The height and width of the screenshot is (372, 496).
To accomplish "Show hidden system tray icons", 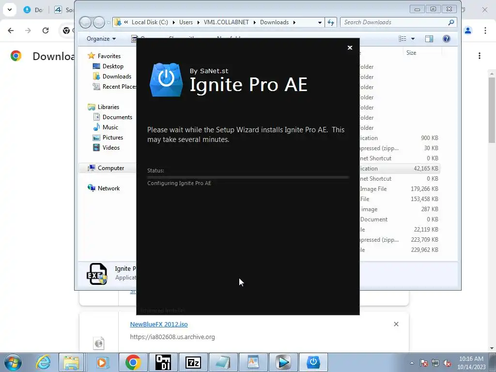I will click(412, 363).
